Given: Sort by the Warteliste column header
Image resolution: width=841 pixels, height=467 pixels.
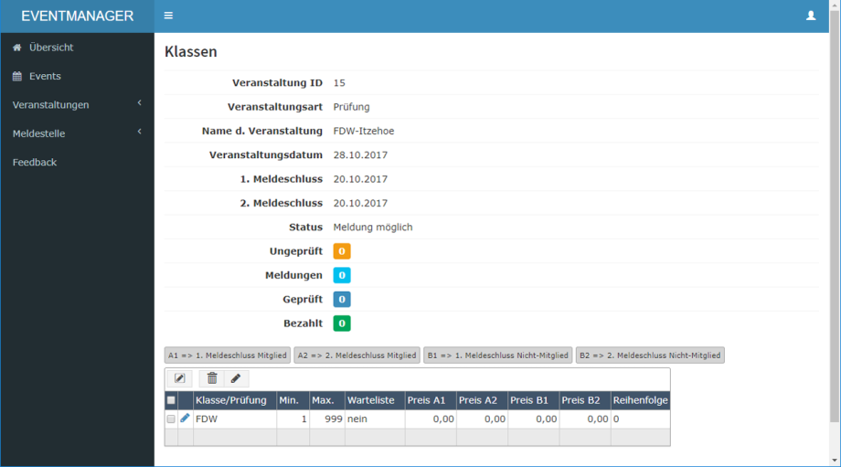Looking at the screenshot, I should (375, 400).
